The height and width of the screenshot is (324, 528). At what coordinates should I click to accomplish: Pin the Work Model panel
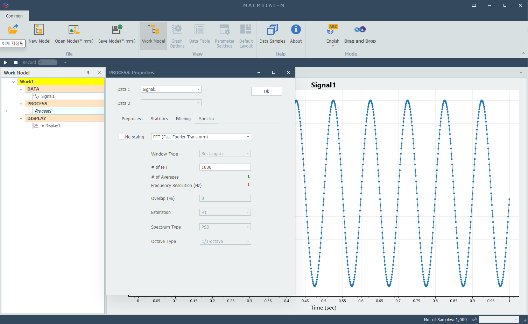(89, 73)
